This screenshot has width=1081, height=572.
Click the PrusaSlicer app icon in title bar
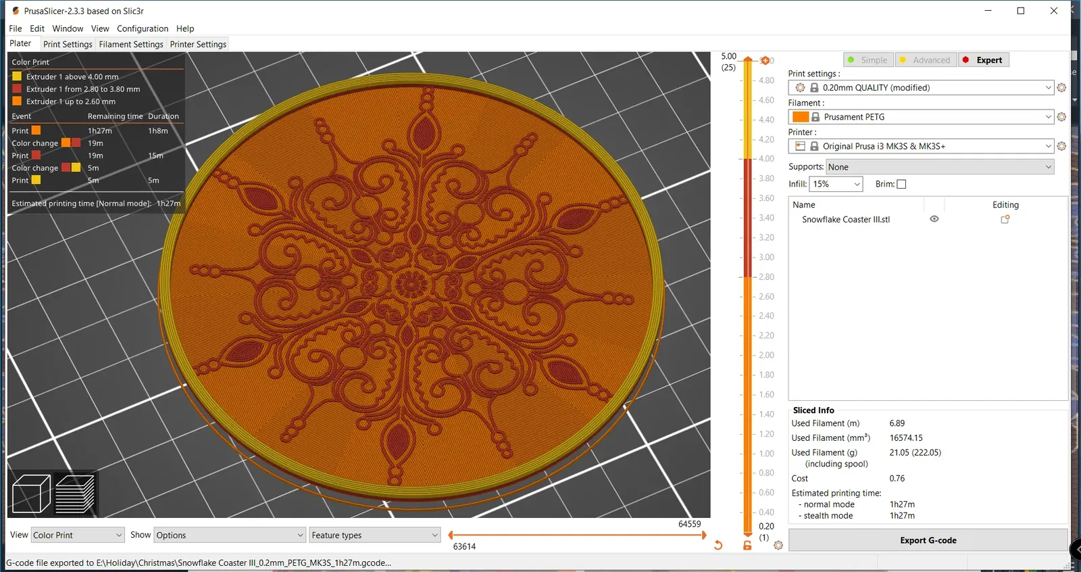tap(16, 11)
